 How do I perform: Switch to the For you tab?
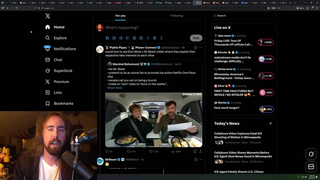pyautogui.click(x=120, y=15)
